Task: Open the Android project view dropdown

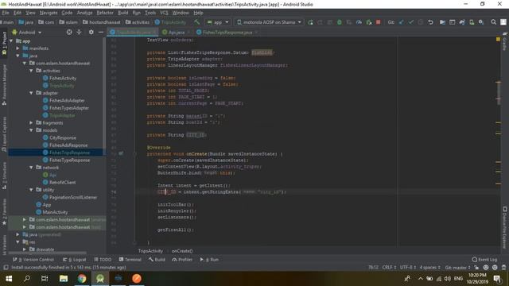Action: click(x=27, y=33)
